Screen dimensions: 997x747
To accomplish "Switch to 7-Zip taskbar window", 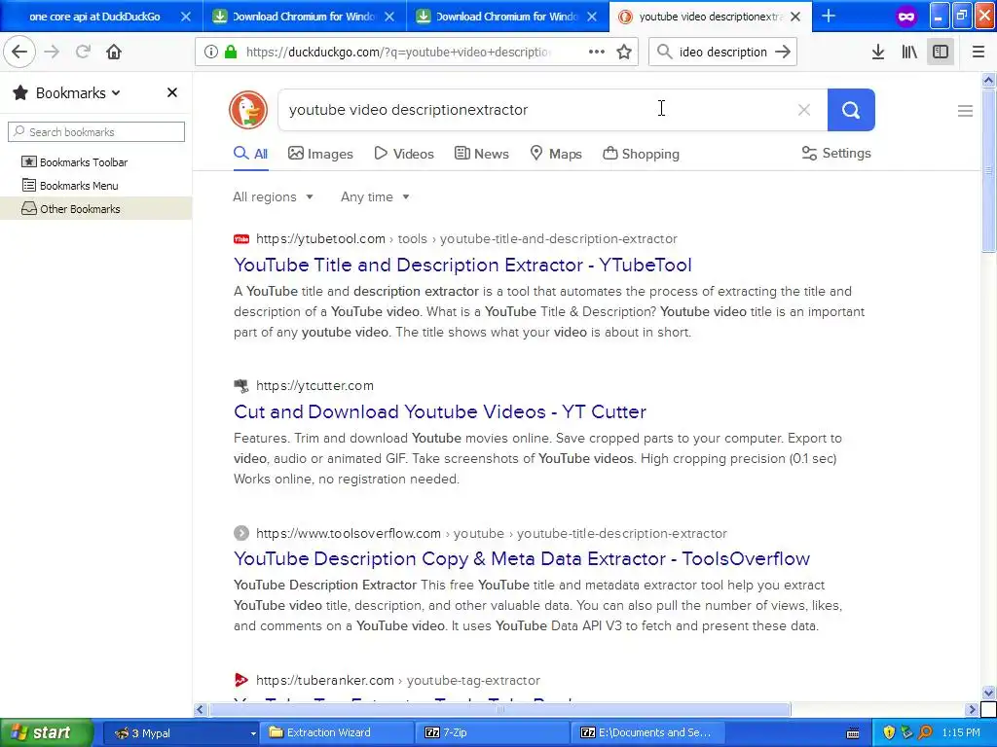I will [x=494, y=733].
